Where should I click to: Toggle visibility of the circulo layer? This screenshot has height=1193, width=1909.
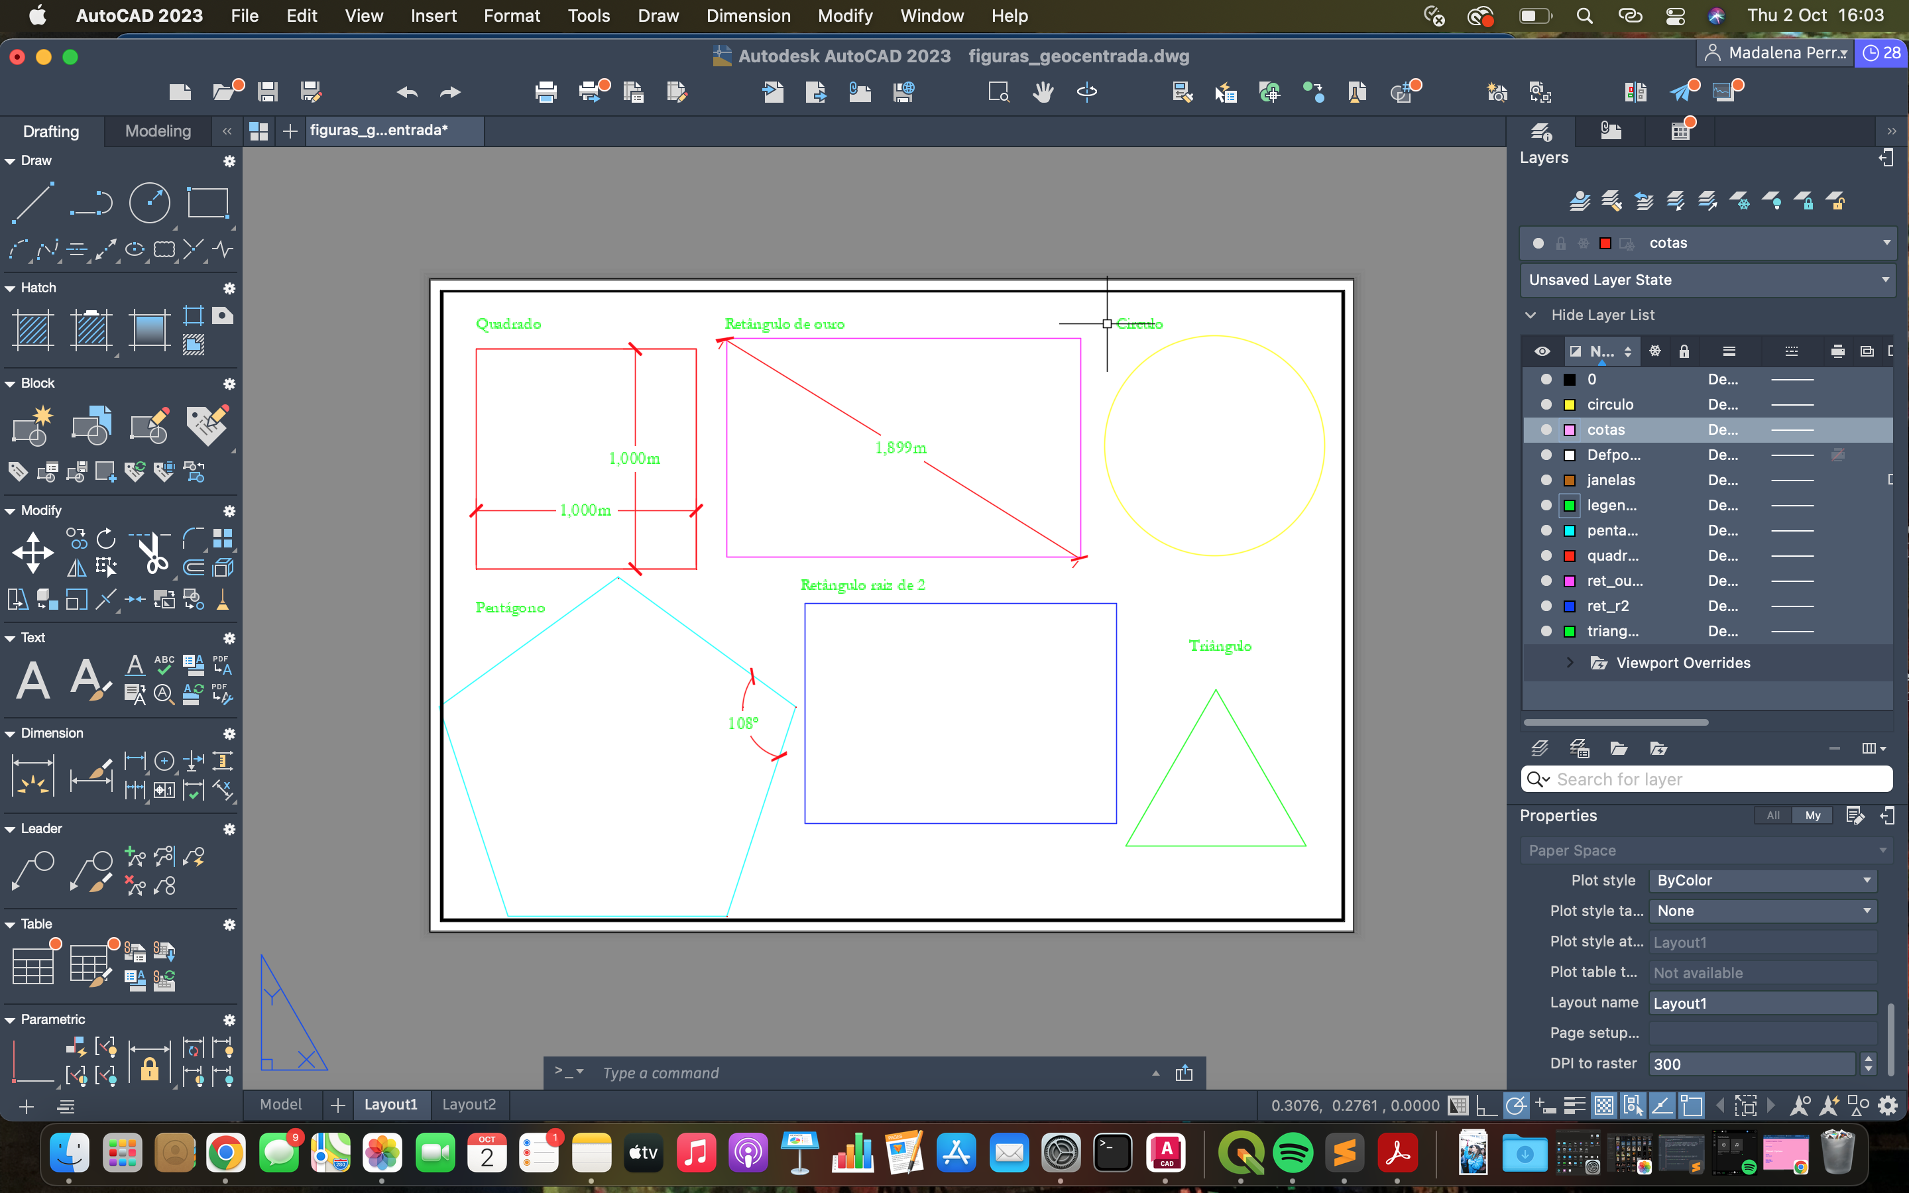pos(1545,405)
